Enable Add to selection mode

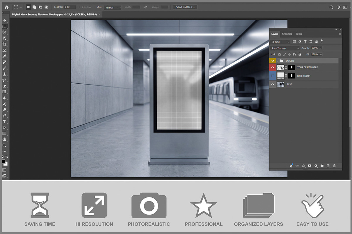coord(34,7)
